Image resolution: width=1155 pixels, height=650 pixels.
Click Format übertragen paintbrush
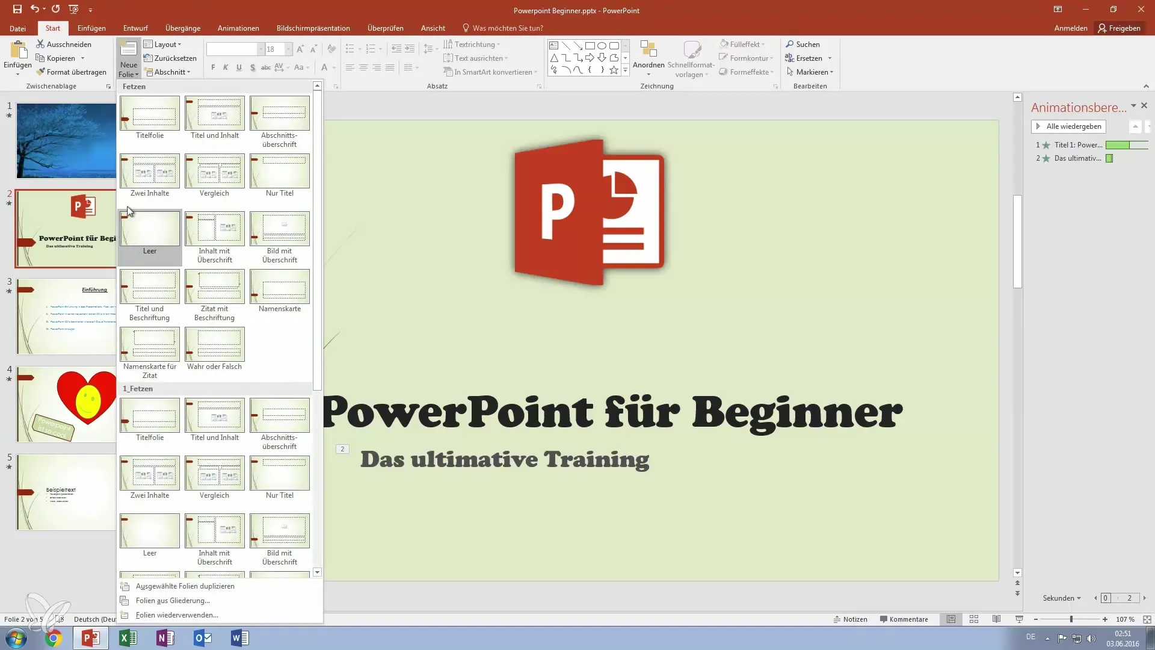(x=71, y=72)
